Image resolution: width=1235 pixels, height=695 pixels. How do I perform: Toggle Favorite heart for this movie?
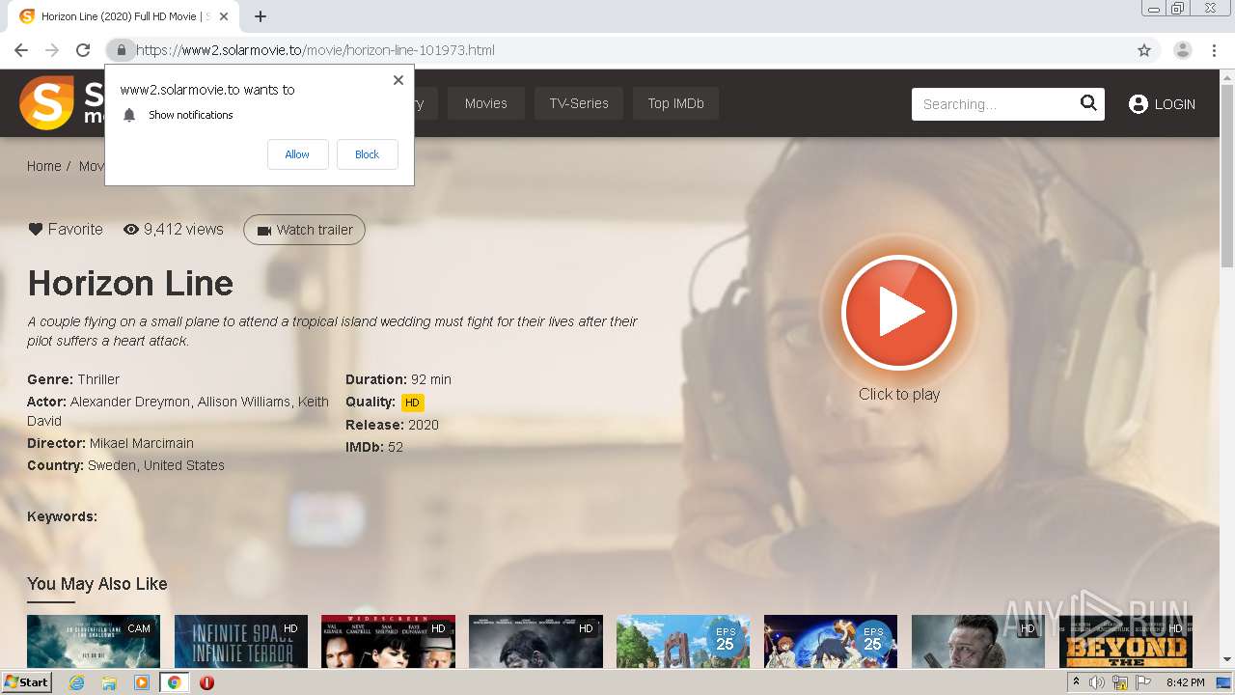(x=36, y=230)
